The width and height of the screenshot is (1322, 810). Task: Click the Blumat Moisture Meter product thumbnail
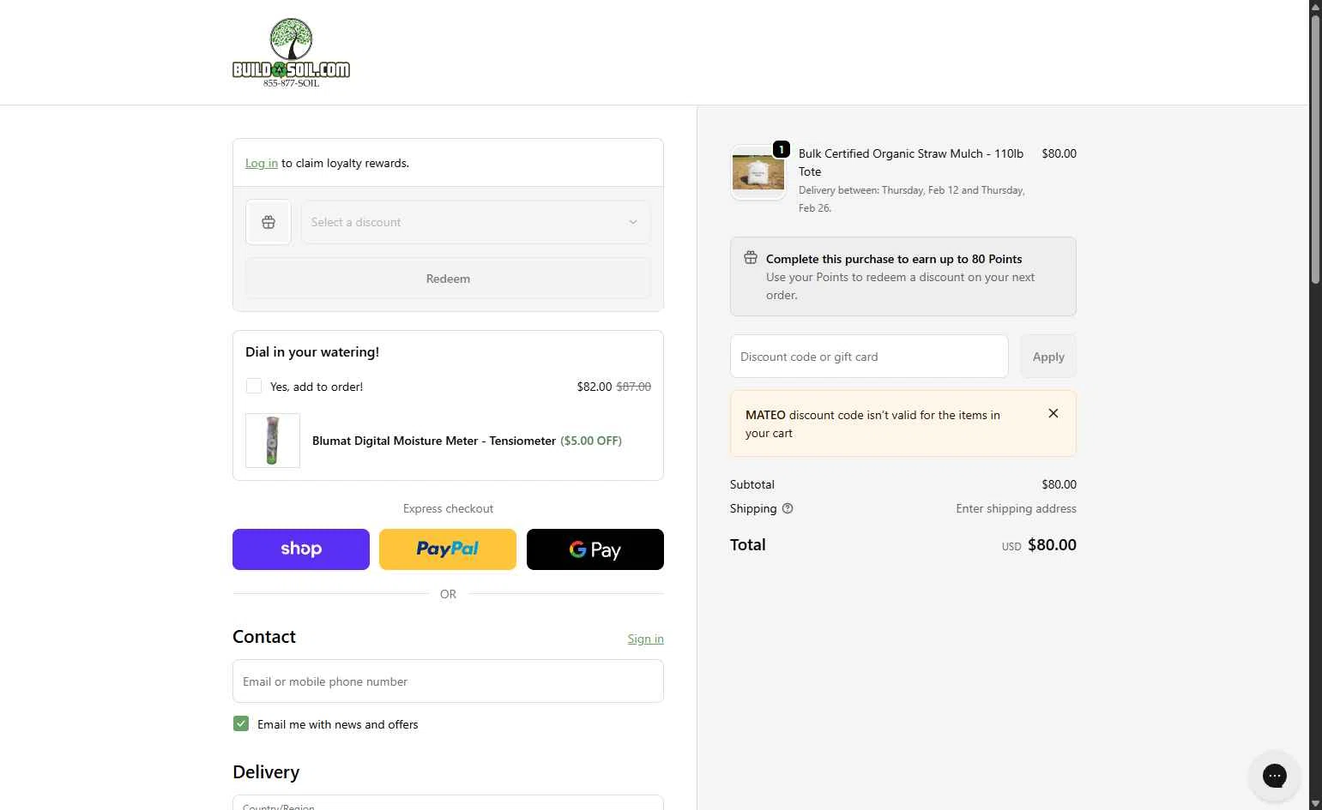(x=273, y=441)
